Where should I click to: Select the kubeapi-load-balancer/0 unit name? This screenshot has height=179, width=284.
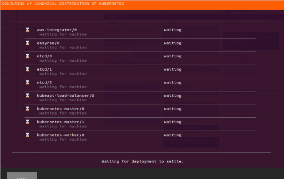66,96
